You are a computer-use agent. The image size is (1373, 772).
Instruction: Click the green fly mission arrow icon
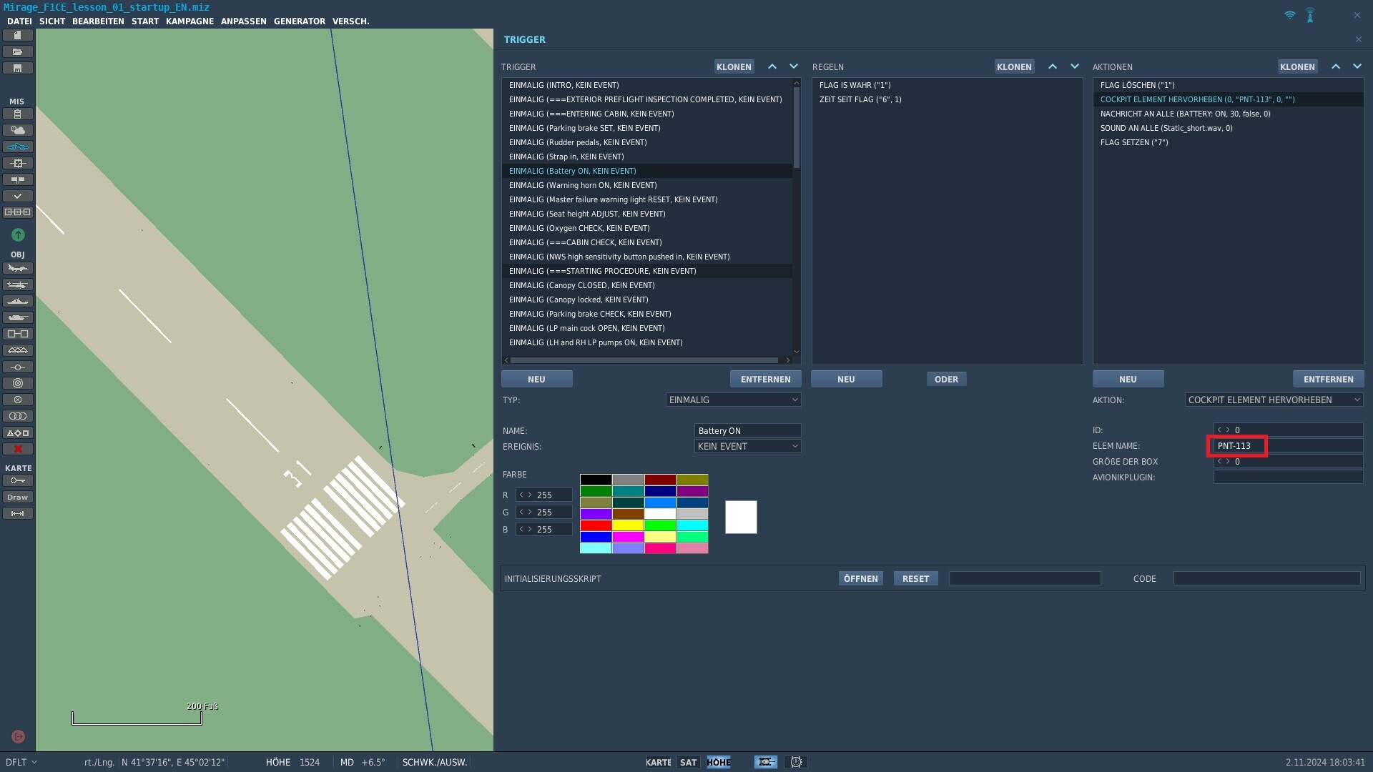click(18, 234)
